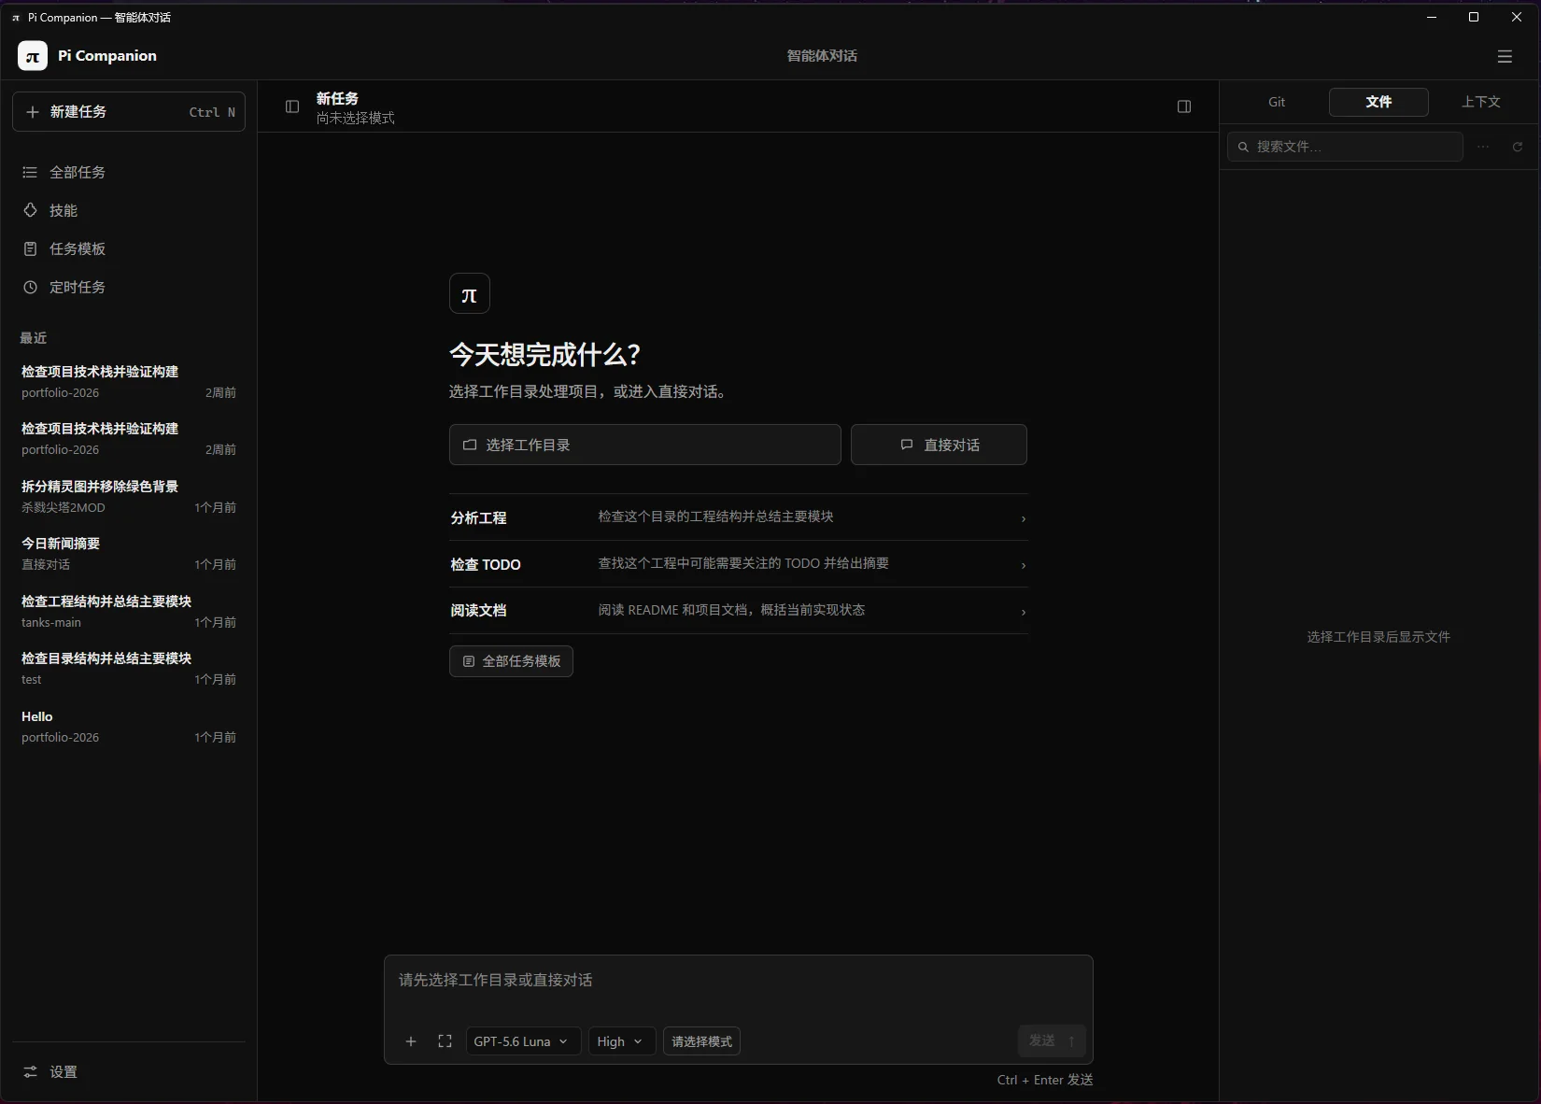Open the High effort dropdown
Viewport: 1541px width, 1104px height.
(x=622, y=1041)
